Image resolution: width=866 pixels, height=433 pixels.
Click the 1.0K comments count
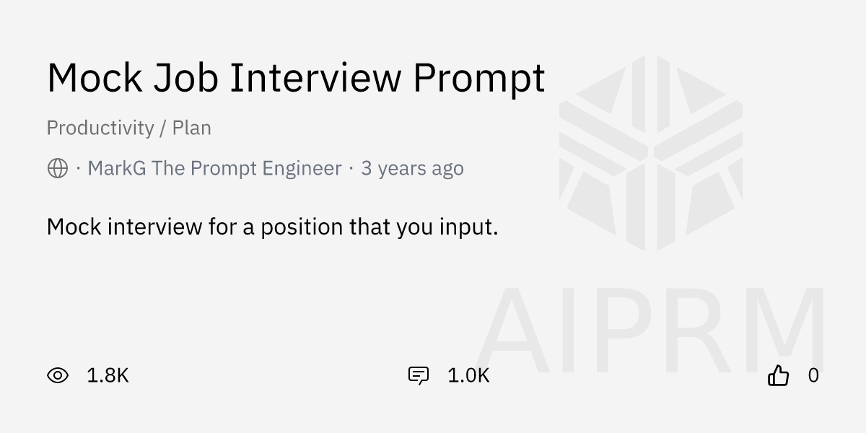pos(468,375)
